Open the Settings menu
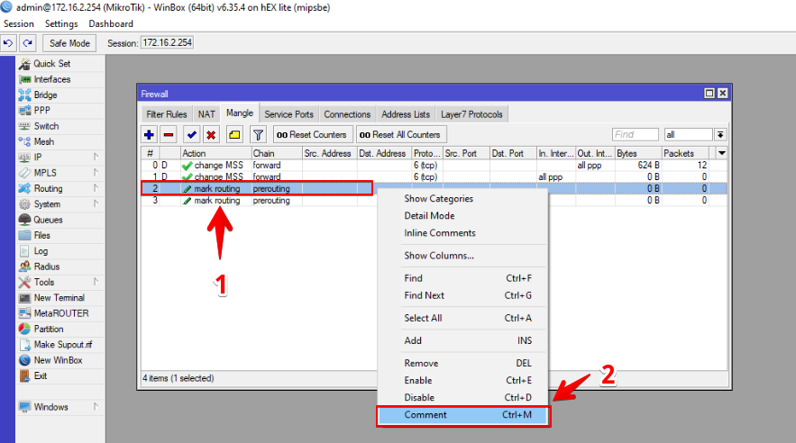The width and height of the screenshot is (796, 443). point(61,23)
